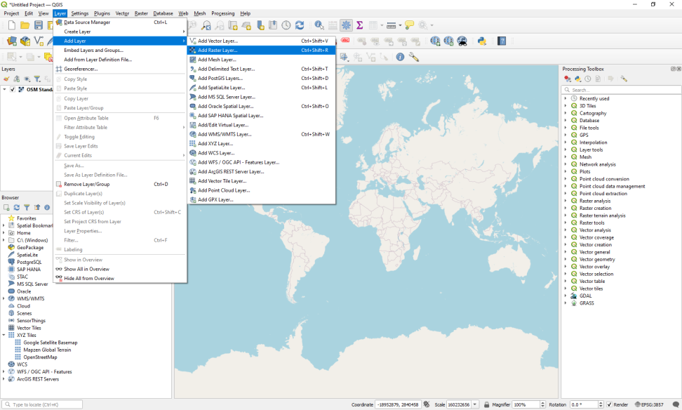
Task: Open Create Layer submenu
Action: click(x=120, y=32)
